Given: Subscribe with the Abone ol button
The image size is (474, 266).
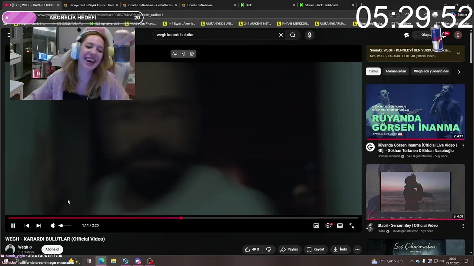Looking at the screenshot, I should pos(52,249).
